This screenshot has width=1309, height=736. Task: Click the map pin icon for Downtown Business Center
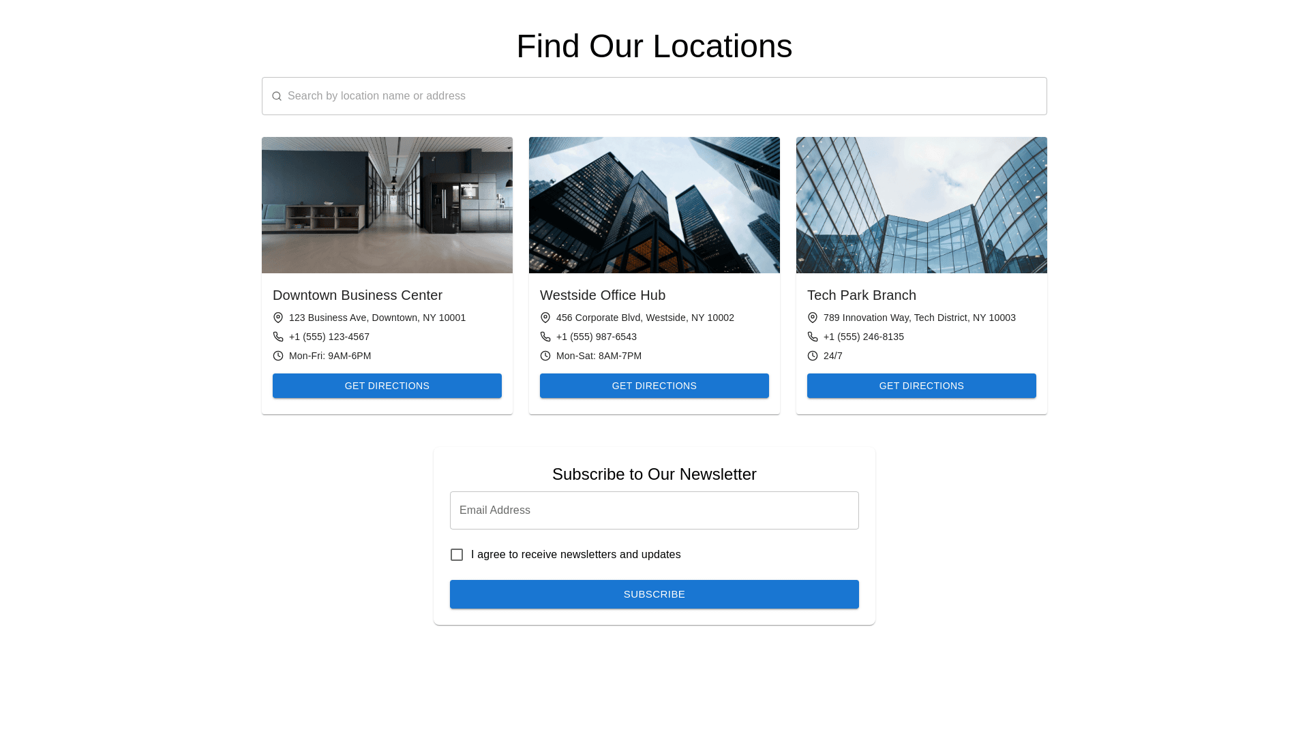click(x=278, y=318)
